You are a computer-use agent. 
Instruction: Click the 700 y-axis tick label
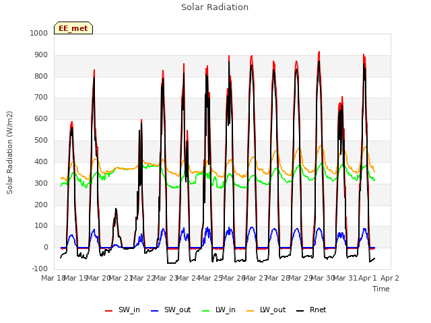coord(41,98)
